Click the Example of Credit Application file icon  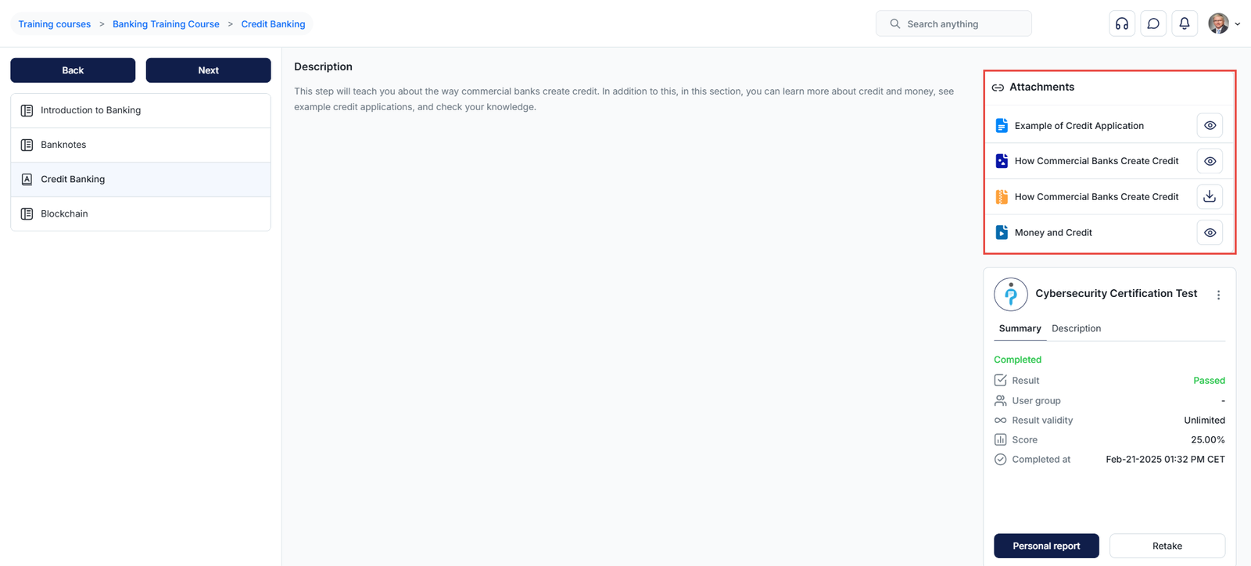tap(1002, 126)
